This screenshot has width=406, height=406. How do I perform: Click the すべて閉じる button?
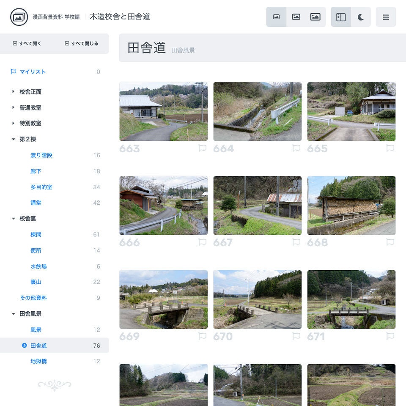point(82,43)
